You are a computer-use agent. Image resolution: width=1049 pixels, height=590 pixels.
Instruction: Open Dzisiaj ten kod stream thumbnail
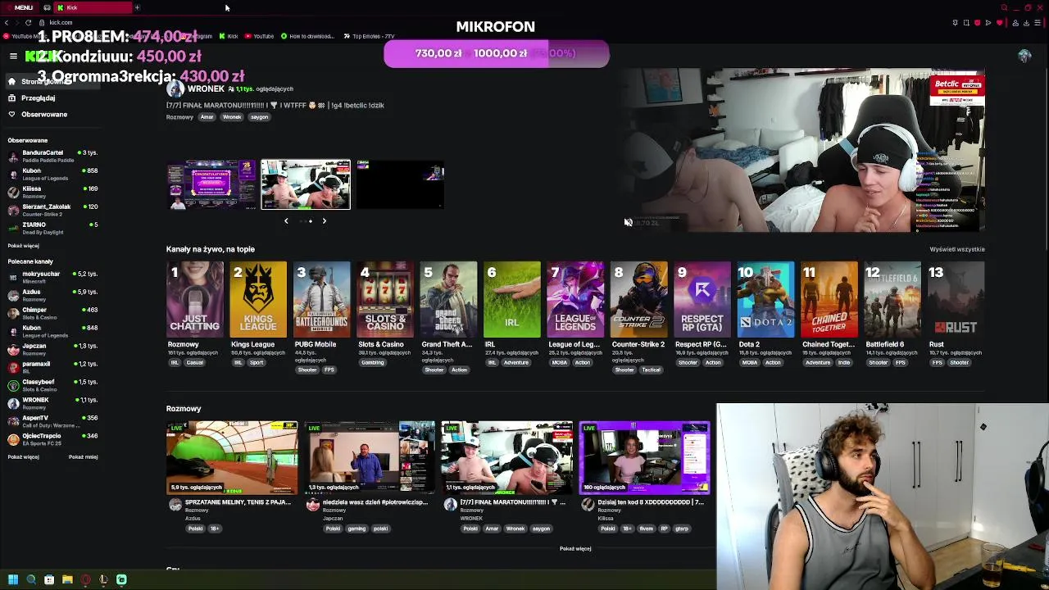pos(644,458)
